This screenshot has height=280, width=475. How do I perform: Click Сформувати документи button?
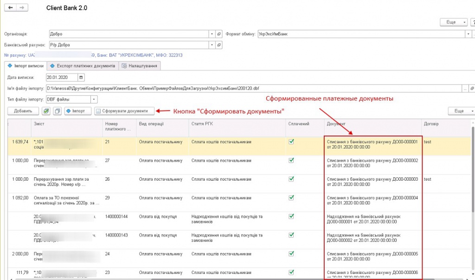(x=124, y=111)
